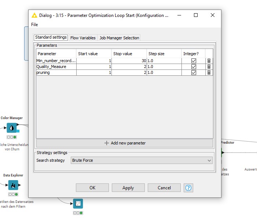Click the Predictor node label

(x=228, y=143)
